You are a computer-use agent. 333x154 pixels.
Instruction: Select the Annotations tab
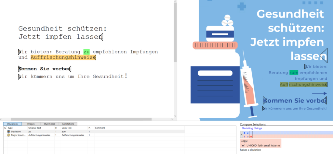click(68, 124)
